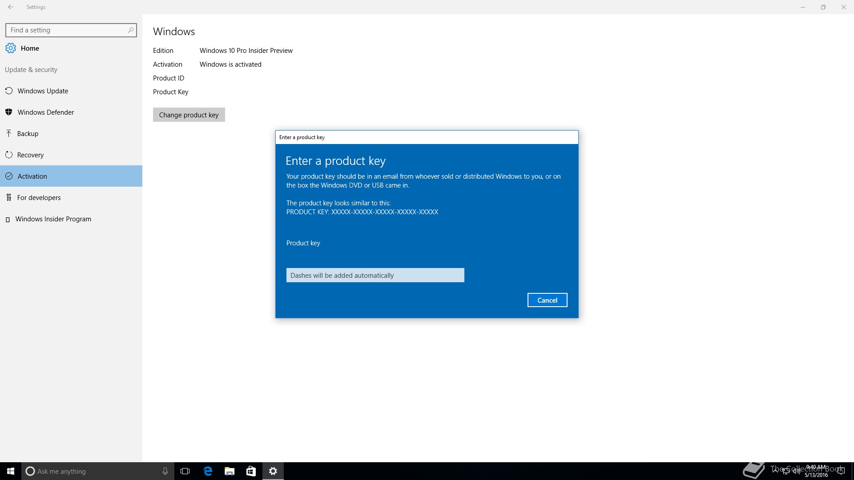Click the Find a setting search box
Viewport: 854px width, 480px height.
tap(71, 30)
